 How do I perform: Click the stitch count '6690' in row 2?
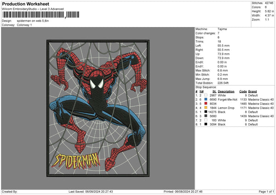click(x=213, y=99)
